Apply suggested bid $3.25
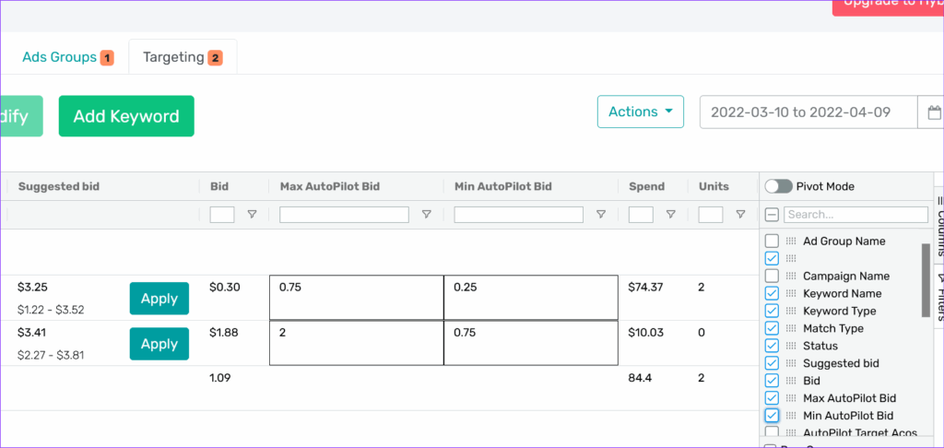Screen dimensions: 944x448 [x=159, y=299]
